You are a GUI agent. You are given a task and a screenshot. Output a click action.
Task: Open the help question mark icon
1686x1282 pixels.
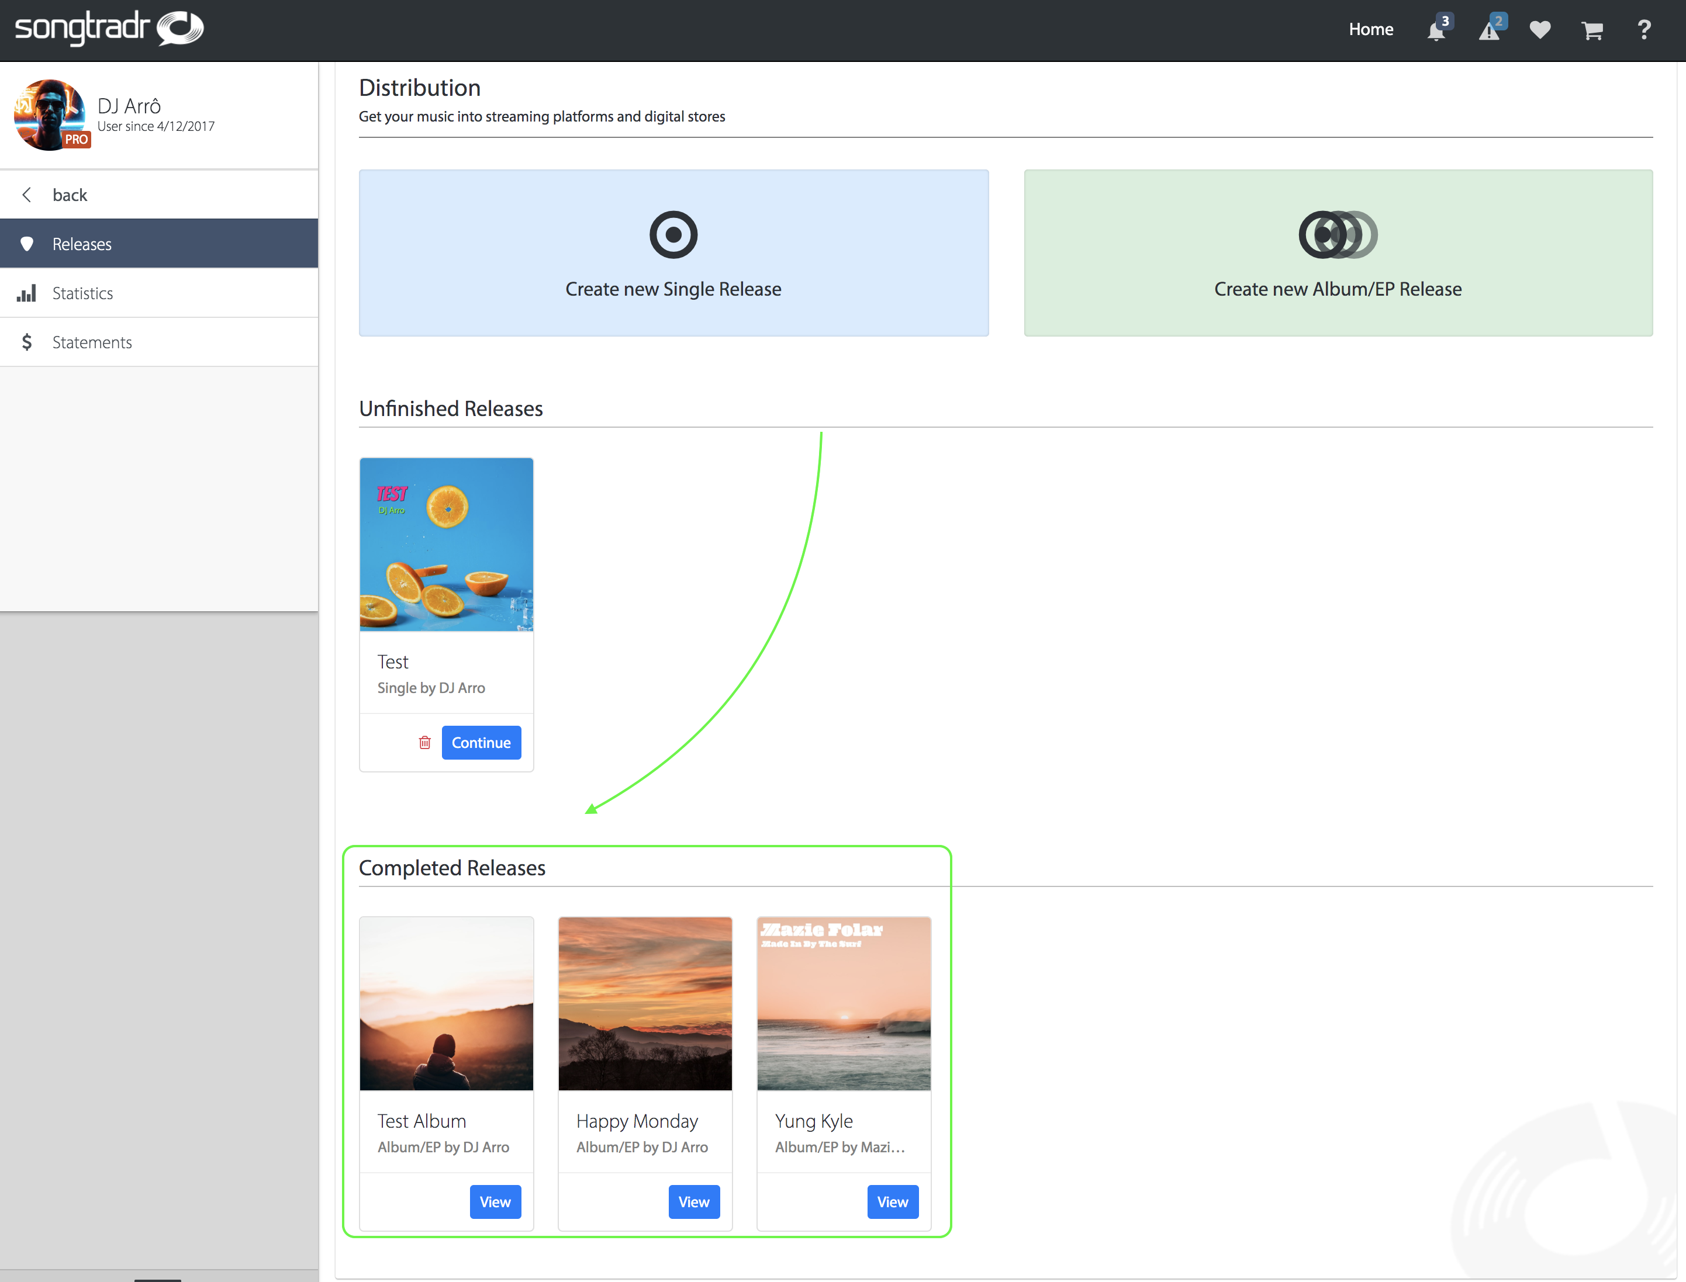(1644, 30)
